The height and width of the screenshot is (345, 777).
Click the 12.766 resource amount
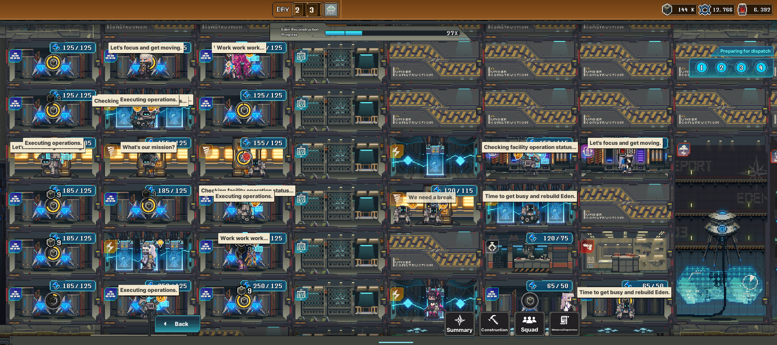pyautogui.click(x=723, y=10)
